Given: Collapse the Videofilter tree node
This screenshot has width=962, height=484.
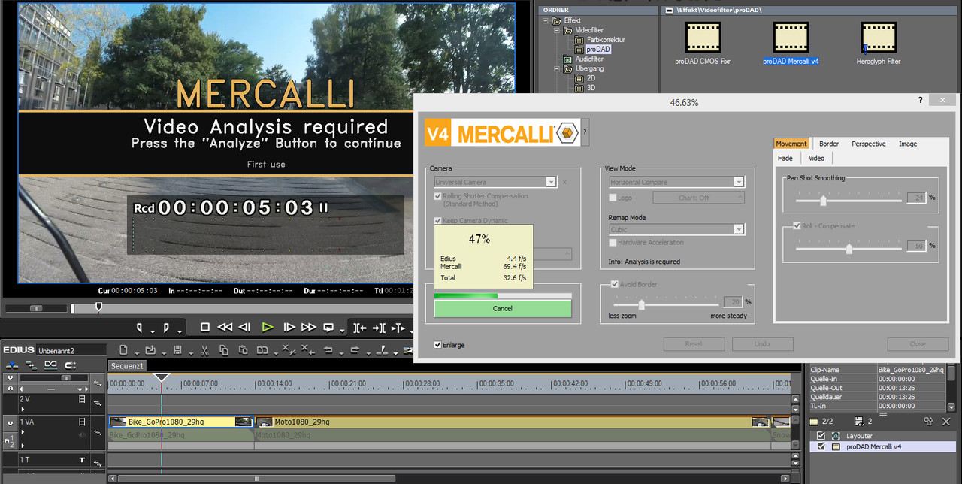Looking at the screenshot, I should pyautogui.click(x=557, y=30).
